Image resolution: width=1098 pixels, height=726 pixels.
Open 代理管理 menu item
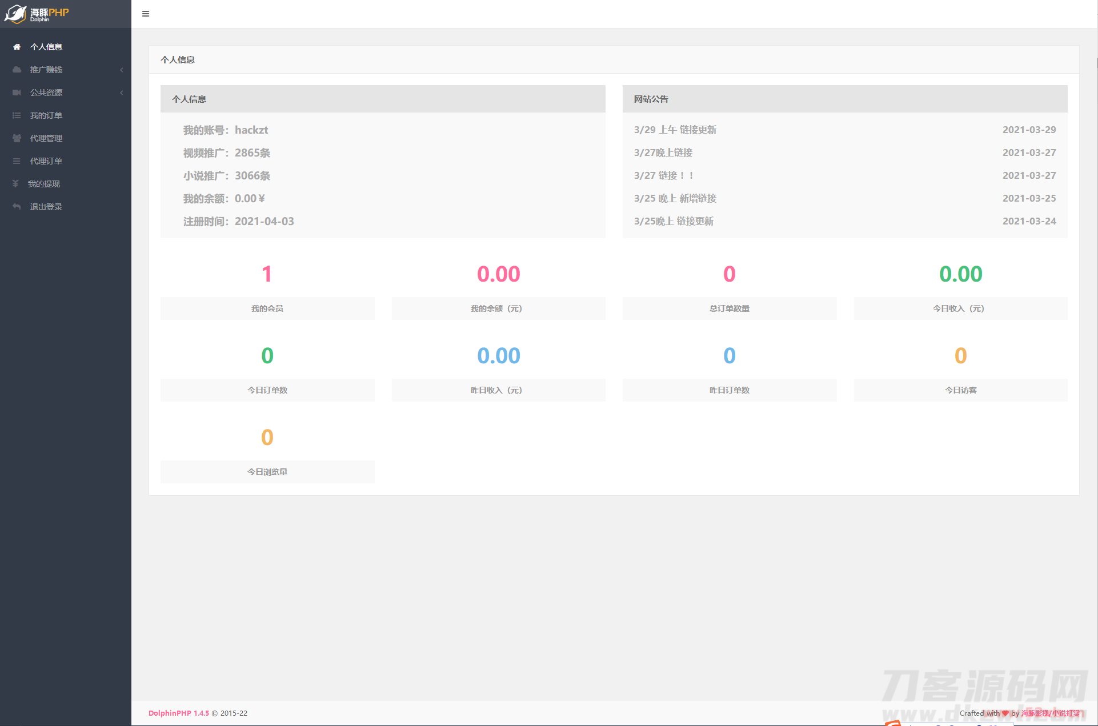[46, 138]
